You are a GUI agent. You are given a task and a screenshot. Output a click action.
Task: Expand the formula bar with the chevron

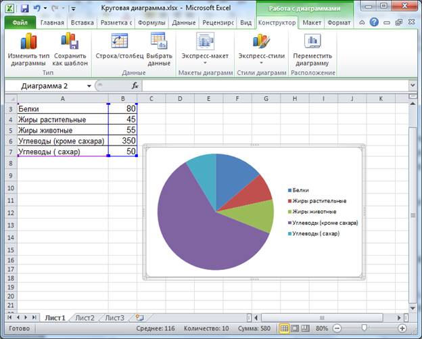tap(413, 85)
